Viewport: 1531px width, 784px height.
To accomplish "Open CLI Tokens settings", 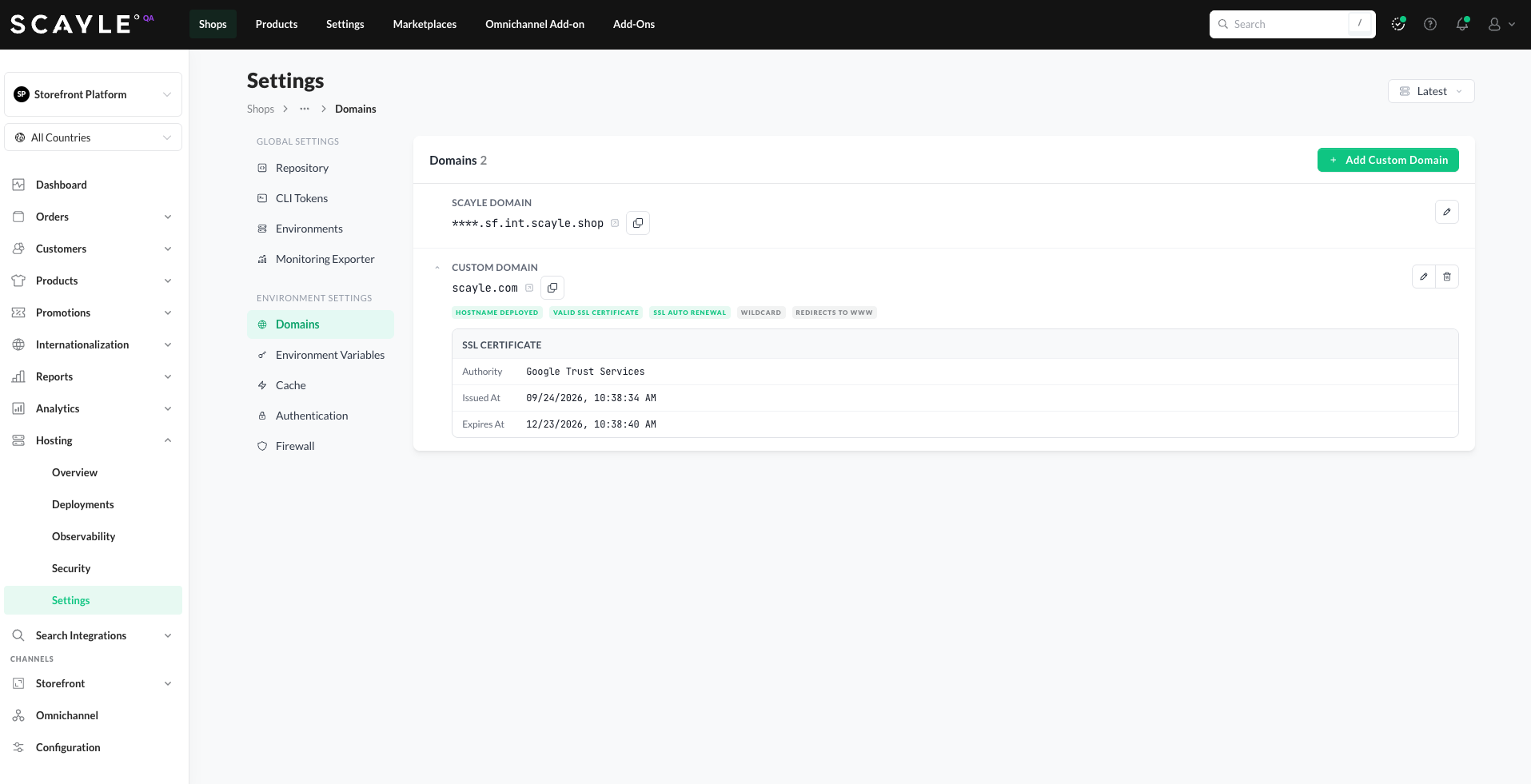I will (321, 198).
